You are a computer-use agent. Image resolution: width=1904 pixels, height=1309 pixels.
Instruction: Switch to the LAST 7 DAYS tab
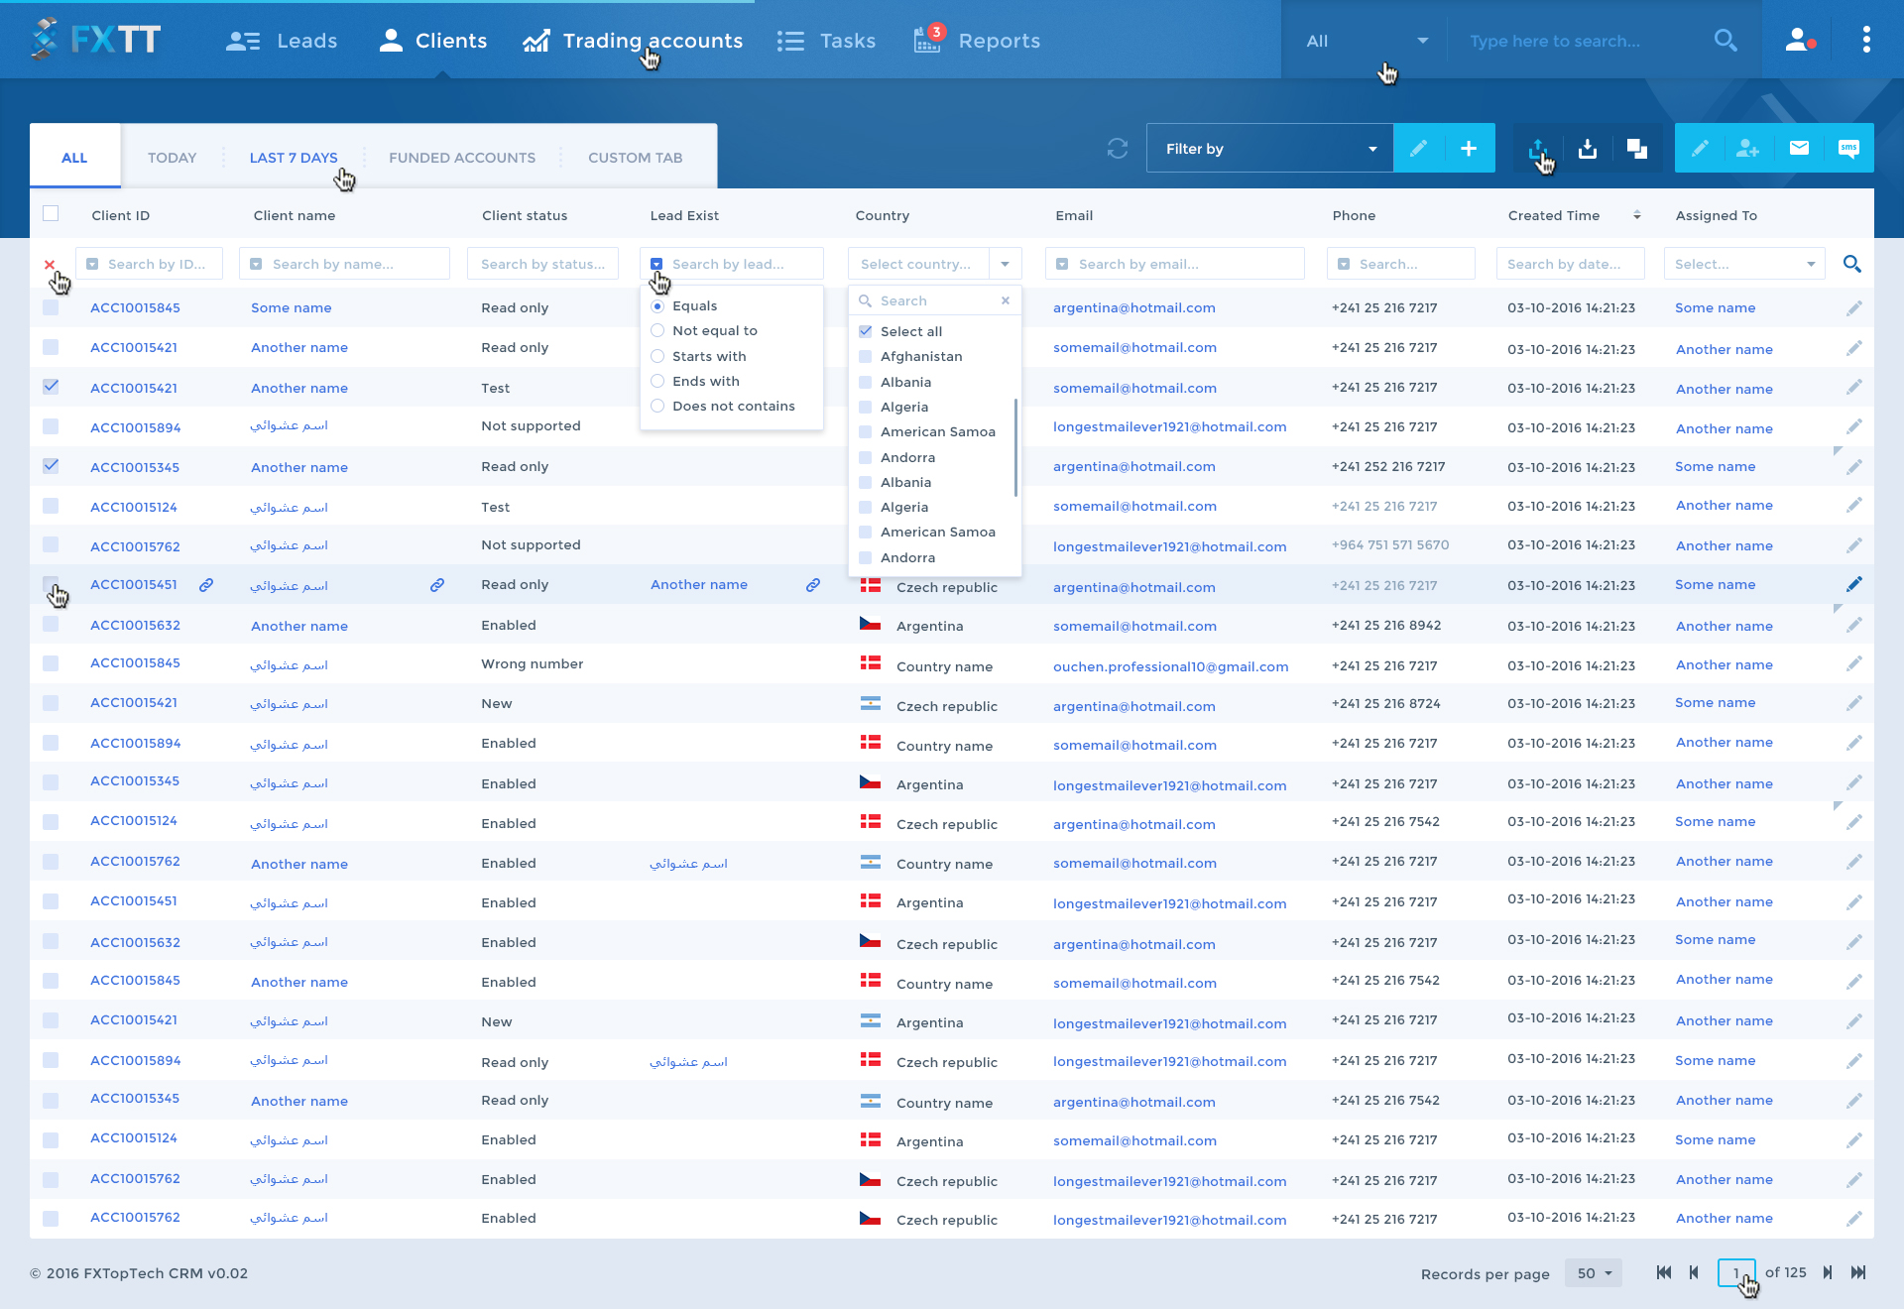coord(293,157)
